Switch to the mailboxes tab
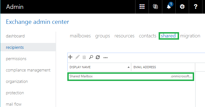 point(80,36)
